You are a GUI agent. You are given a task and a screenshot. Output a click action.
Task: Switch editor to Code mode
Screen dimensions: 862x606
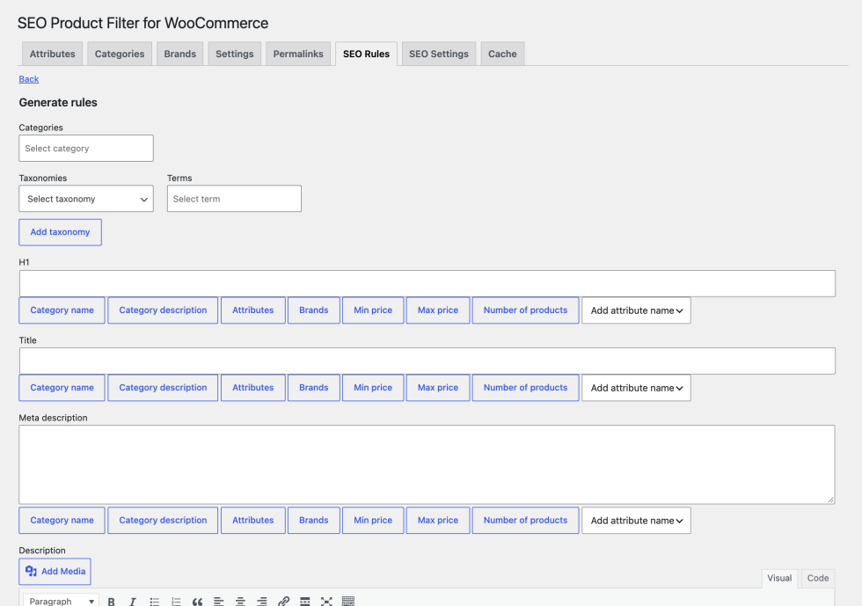pyautogui.click(x=818, y=579)
